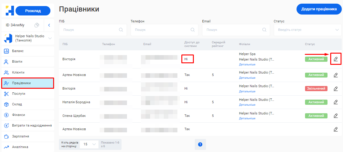Screen dimensions: 343x152
Task: Edit the dismissed Вікторія employee via pencil icon
Action: point(336,88)
